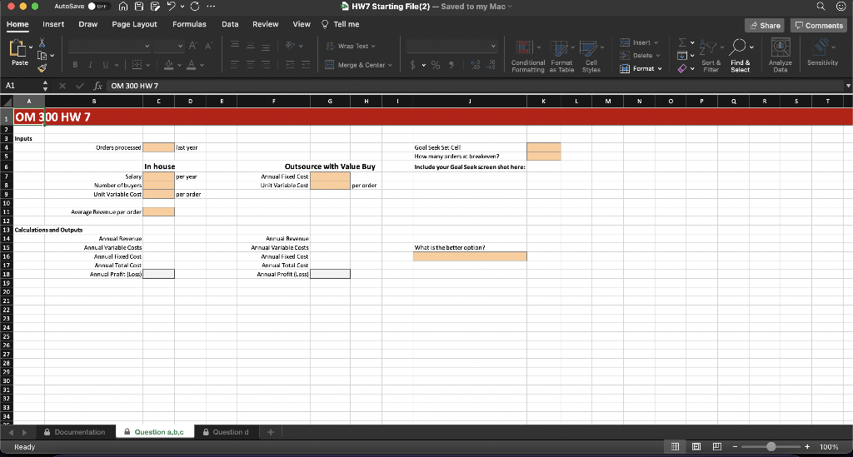The image size is (853, 457).
Task: Click the Insert cells button
Action: point(639,42)
